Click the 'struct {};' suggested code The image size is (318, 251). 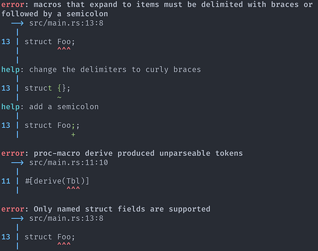(x=48, y=88)
